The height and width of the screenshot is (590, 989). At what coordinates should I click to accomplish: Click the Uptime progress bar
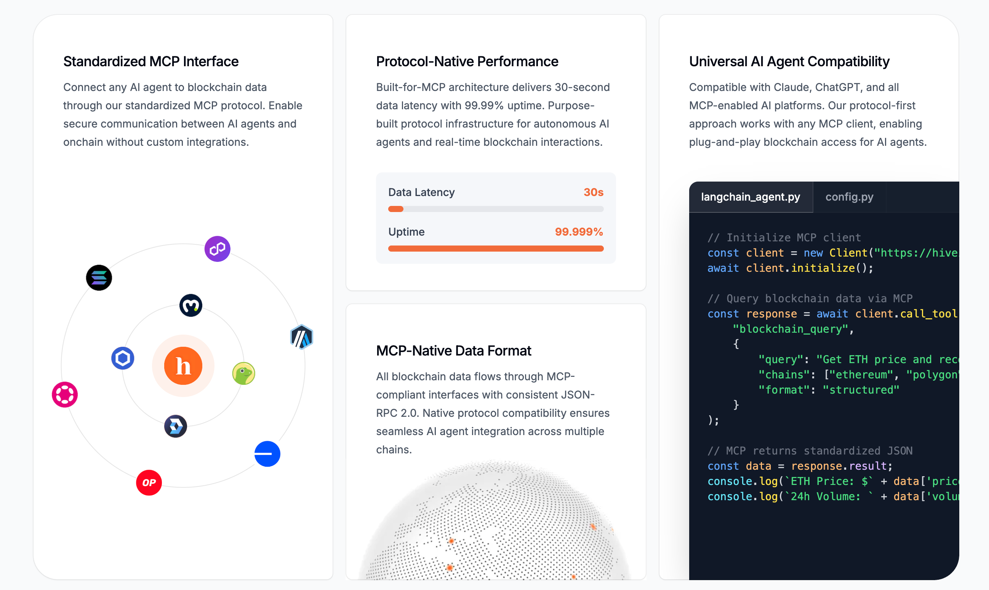[x=496, y=249]
